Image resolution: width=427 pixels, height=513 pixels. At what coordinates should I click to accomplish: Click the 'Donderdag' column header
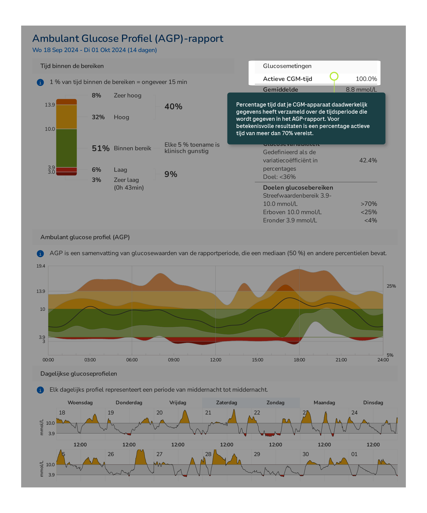tap(129, 403)
